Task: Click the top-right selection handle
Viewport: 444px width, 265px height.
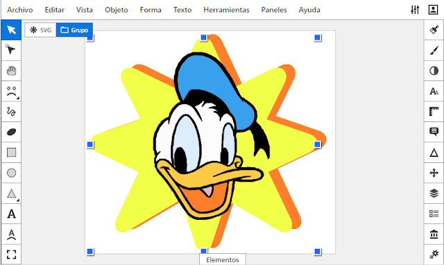Action: coord(318,37)
